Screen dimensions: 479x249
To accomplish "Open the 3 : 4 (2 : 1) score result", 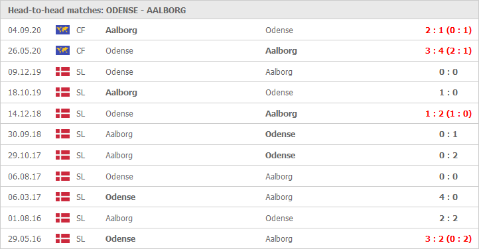I will click(448, 50).
